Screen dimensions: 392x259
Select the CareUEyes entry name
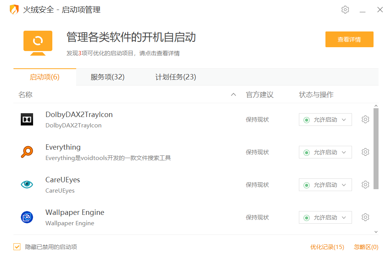[x=63, y=180]
